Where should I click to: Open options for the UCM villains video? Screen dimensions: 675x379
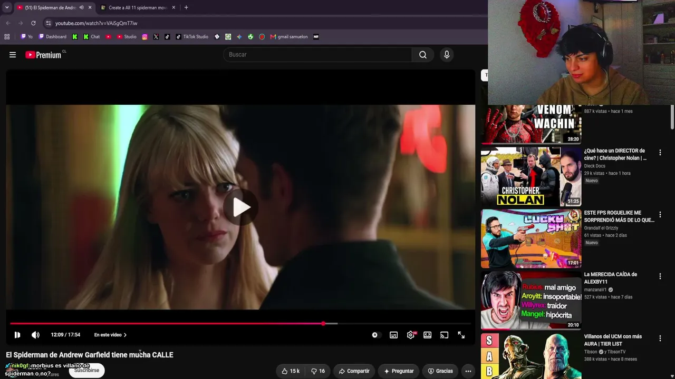point(660,338)
